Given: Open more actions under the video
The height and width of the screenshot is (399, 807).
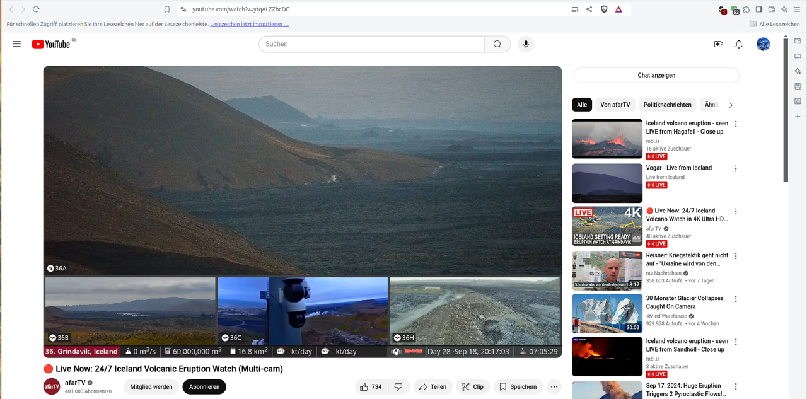Looking at the screenshot, I should point(554,387).
